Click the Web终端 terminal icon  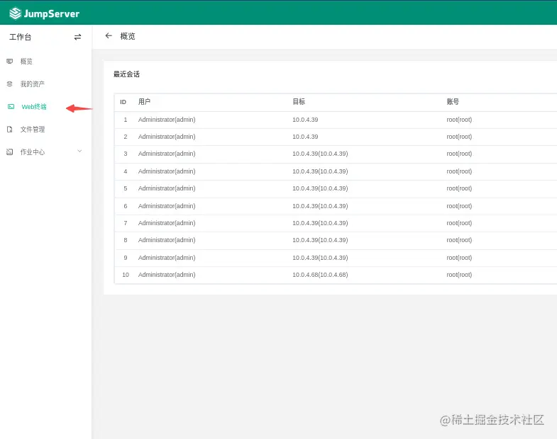click(11, 107)
